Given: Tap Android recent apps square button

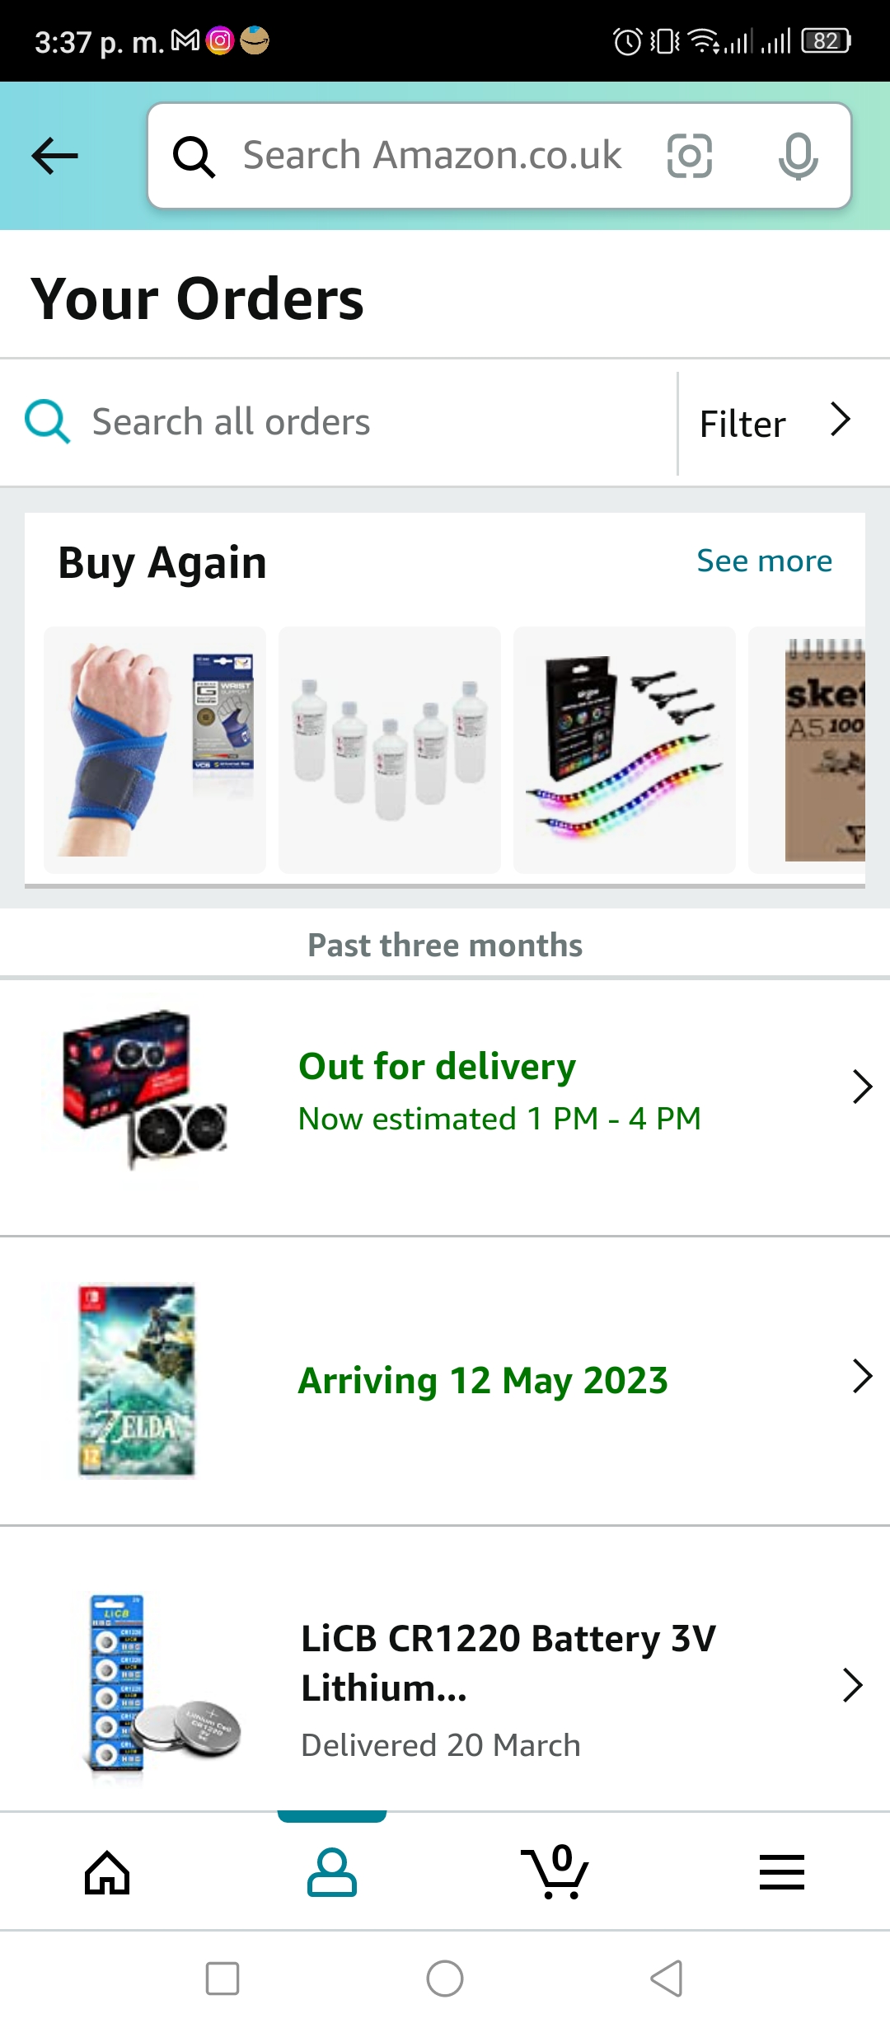Looking at the screenshot, I should [222, 1979].
